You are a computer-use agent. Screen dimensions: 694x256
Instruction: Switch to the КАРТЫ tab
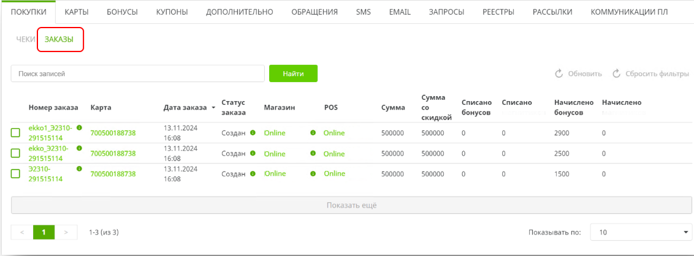pyautogui.click(x=76, y=12)
